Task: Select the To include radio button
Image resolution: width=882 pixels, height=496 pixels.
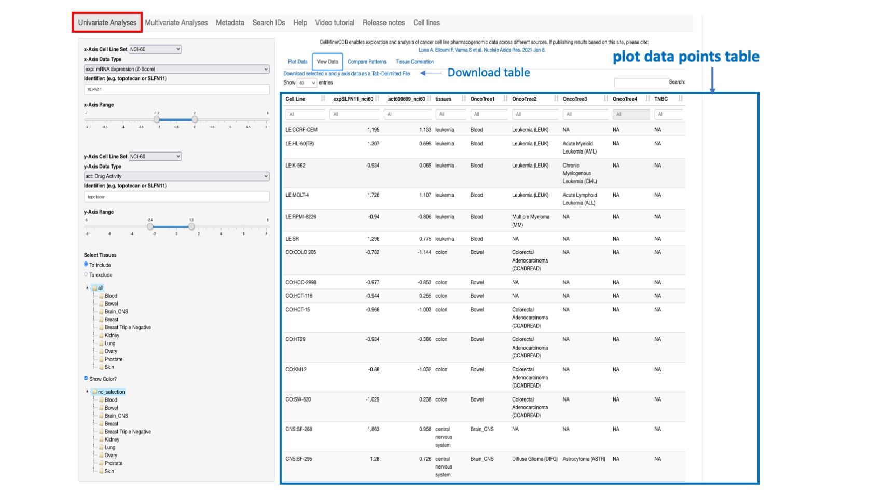Action: pyautogui.click(x=85, y=265)
